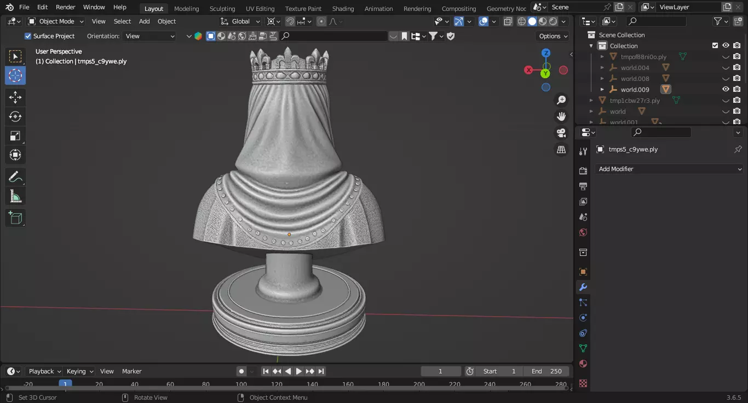Image resolution: width=748 pixels, height=403 pixels.
Task: Open the Texture properties tab
Action: coord(583,383)
